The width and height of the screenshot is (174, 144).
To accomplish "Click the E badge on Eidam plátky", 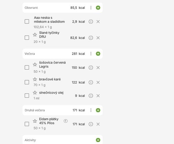I will 66,121.
